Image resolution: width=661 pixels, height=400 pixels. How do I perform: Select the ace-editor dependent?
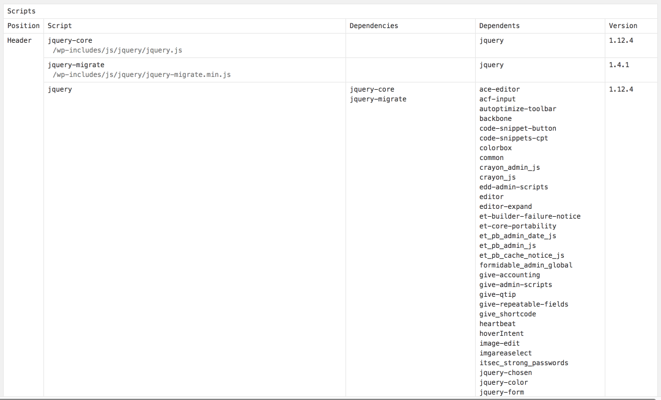(500, 89)
